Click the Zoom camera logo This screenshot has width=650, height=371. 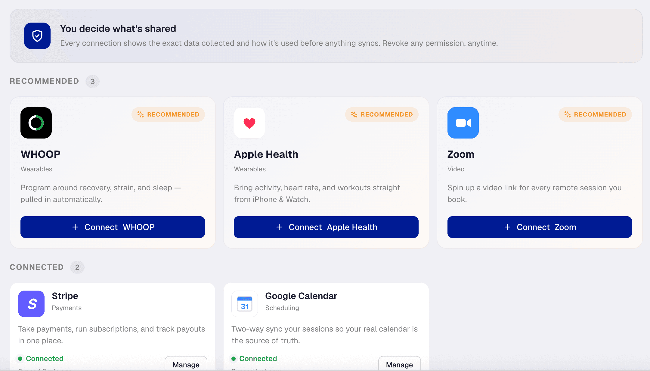tap(463, 123)
